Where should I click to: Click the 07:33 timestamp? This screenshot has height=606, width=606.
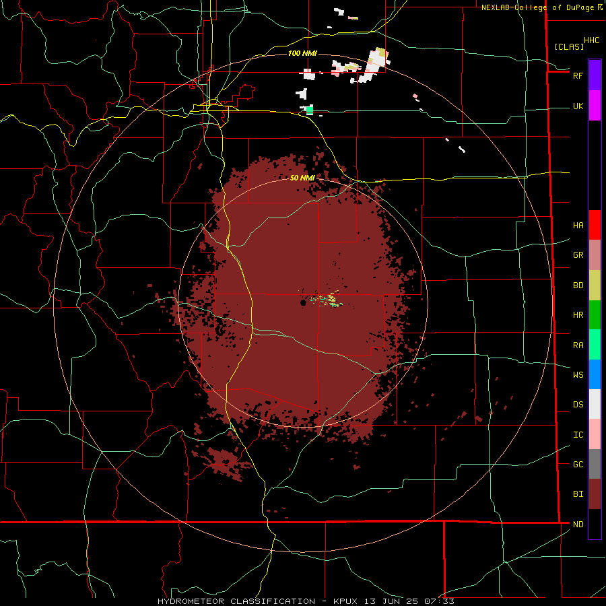tap(438, 601)
